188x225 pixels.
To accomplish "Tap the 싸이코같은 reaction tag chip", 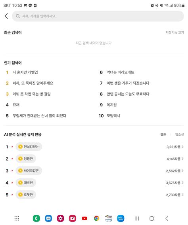I will [x=29, y=170].
